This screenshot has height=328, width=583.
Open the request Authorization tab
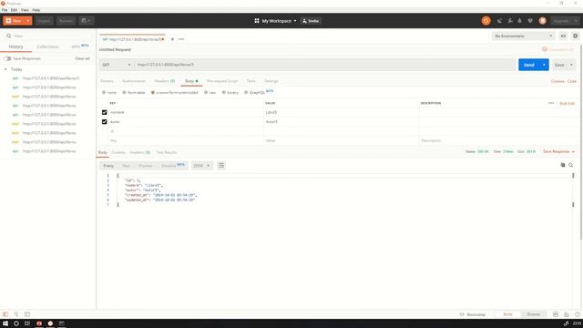point(134,81)
